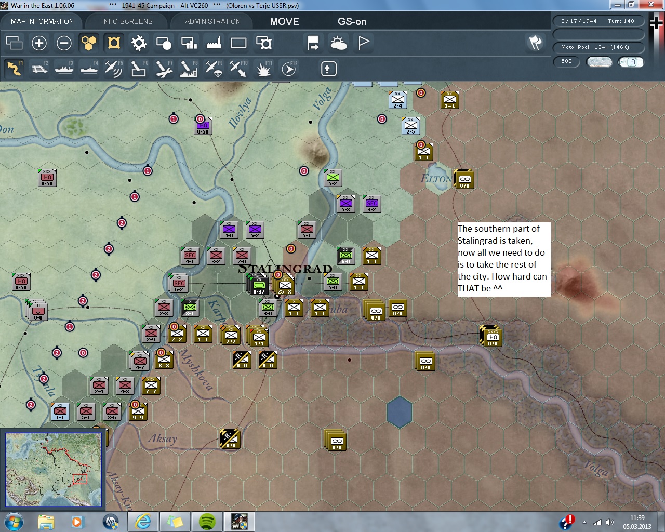Toggle unit counters display icon

pyautogui.click(x=14, y=43)
